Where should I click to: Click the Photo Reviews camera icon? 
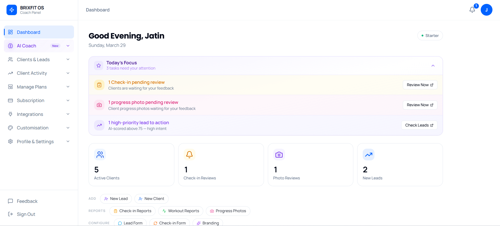(x=279, y=155)
